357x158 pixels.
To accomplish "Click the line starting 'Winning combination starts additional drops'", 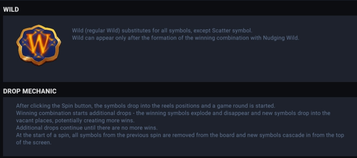I will coord(173,113).
